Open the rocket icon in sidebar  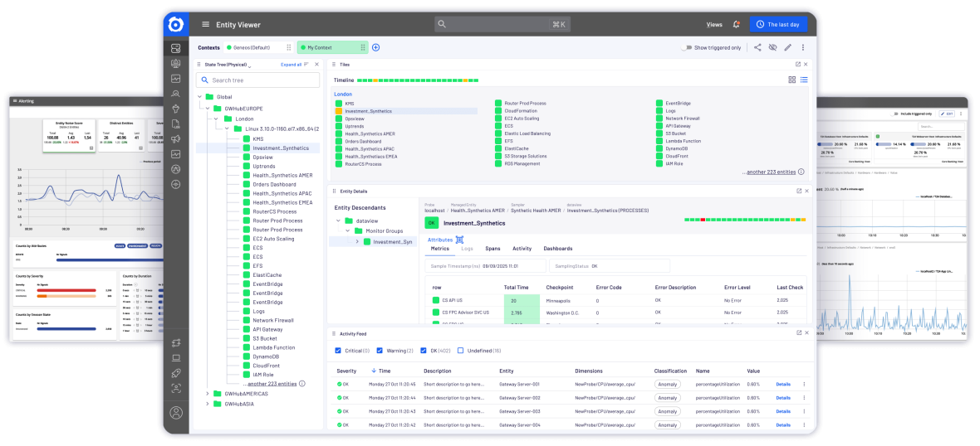pyautogui.click(x=176, y=373)
